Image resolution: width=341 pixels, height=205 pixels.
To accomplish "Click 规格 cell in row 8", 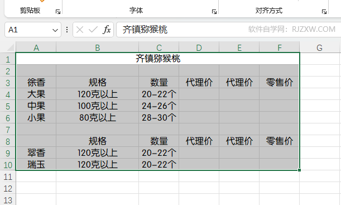I will [x=98, y=141].
